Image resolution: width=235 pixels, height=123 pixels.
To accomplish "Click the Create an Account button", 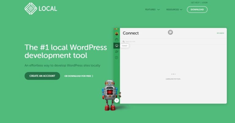I will click(x=42, y=76).
